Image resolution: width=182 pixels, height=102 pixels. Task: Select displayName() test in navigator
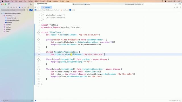11,18
